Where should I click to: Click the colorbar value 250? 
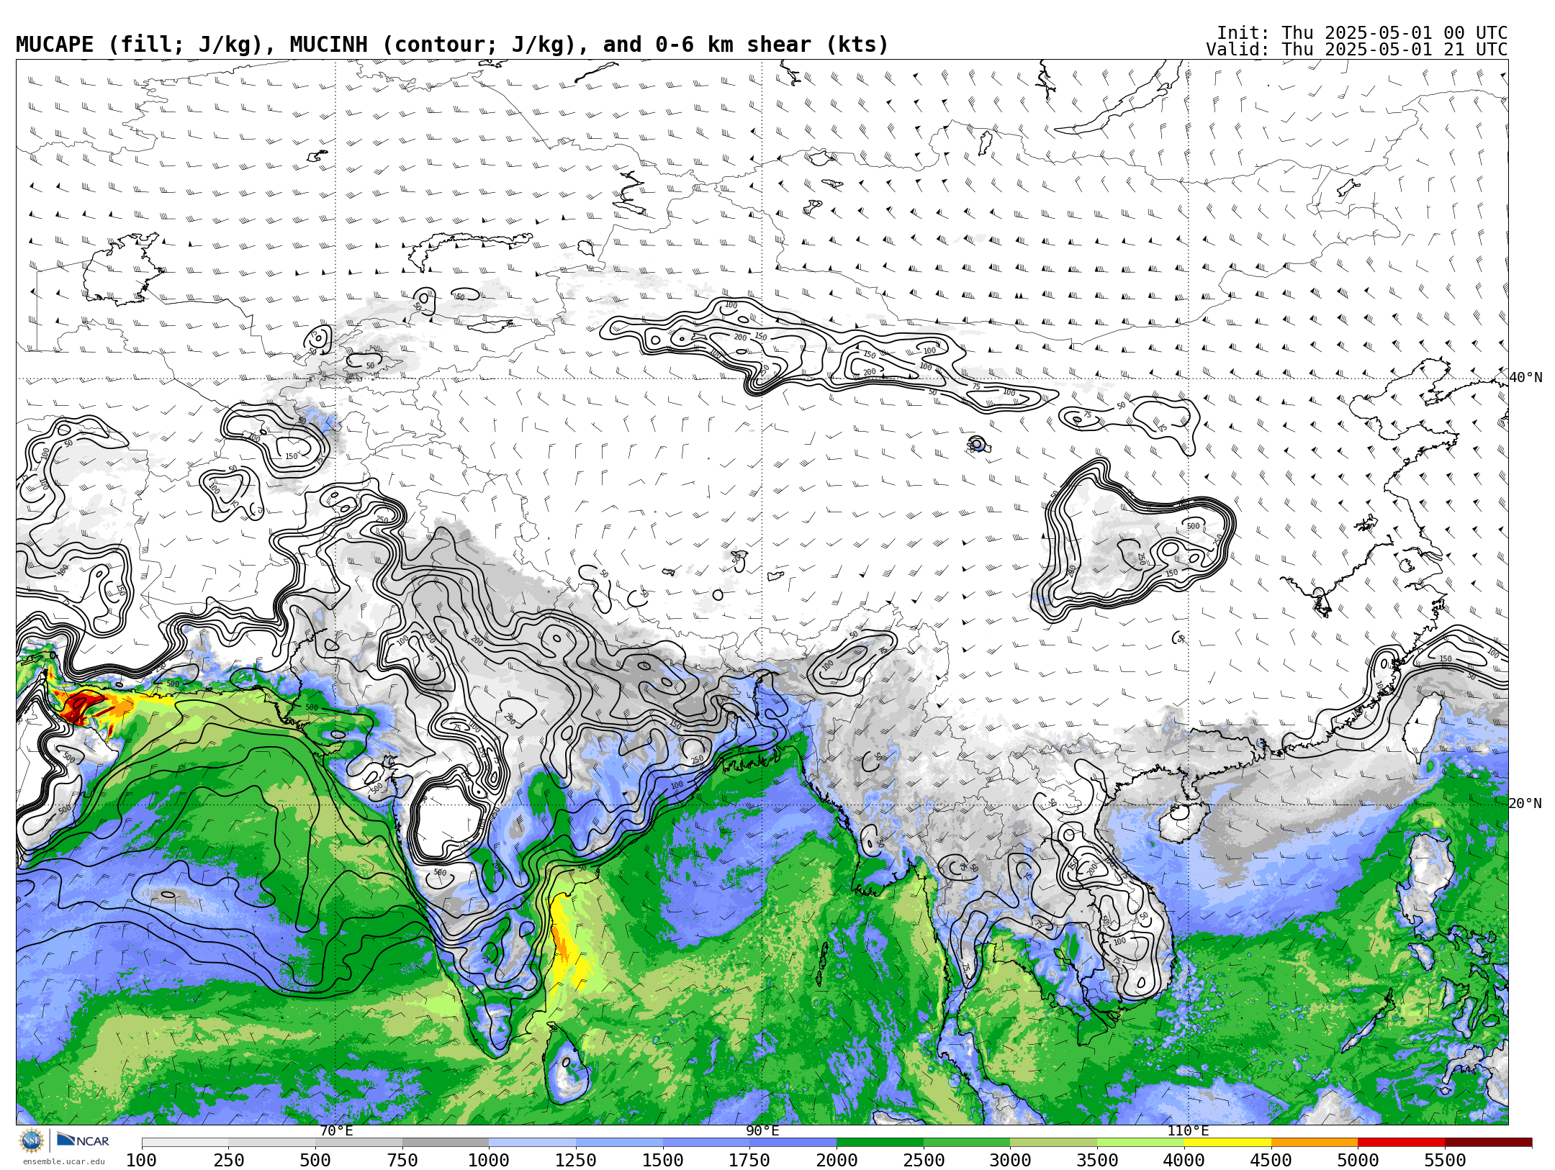229,1161
